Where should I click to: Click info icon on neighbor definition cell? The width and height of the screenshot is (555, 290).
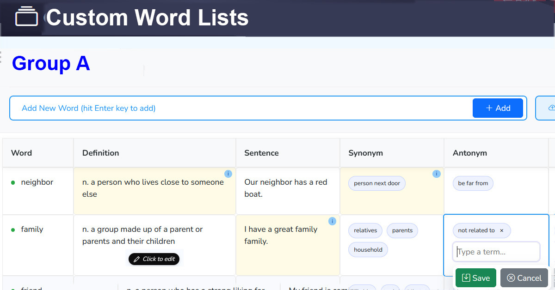pyautogui.click(x=228, y=174)
